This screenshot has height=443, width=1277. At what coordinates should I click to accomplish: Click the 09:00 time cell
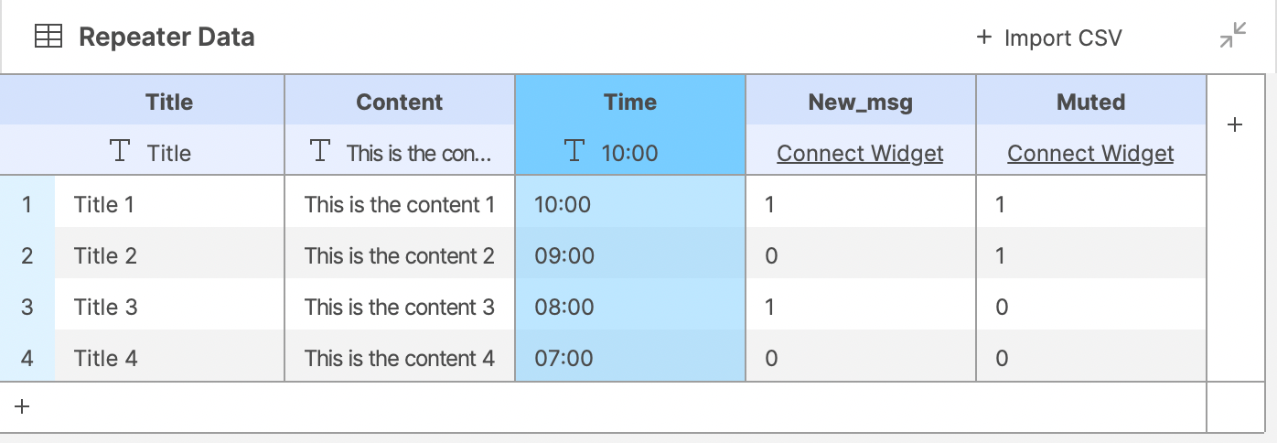click(630, 255)
